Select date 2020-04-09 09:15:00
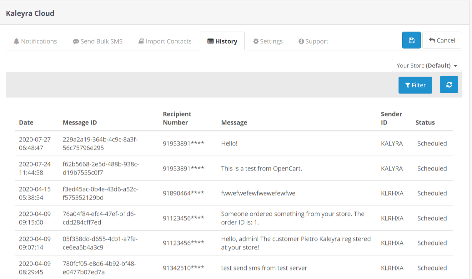This screenshot has height=279, width=472. 35,218
